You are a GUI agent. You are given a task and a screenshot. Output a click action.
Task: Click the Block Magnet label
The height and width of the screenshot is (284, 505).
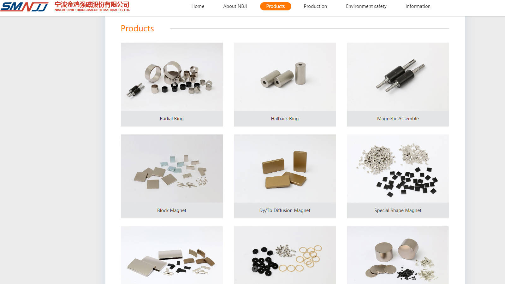[172, 210]
